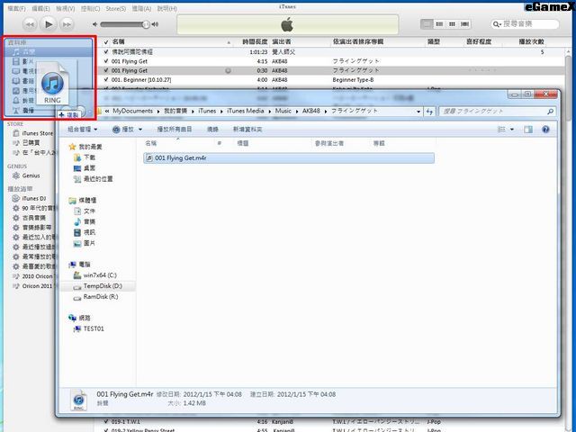Viewport: 576px width, 432px height.
Task: Adjust the iTunes volume slider knob
Action: pyautogui.click(x=146, y=24)
